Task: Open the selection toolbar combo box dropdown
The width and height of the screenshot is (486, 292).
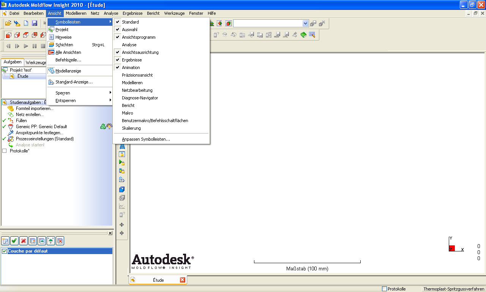Action: click(305, 24)
